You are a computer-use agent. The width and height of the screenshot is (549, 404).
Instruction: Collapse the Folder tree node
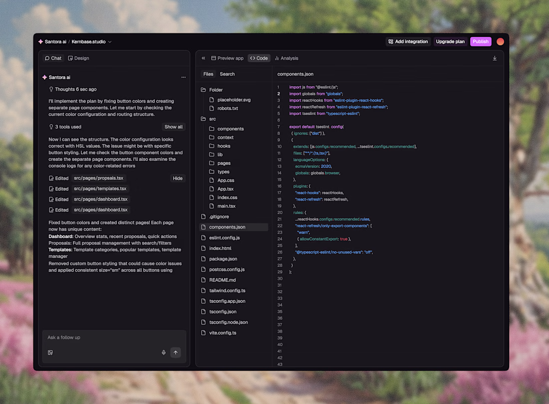(212, 90)
